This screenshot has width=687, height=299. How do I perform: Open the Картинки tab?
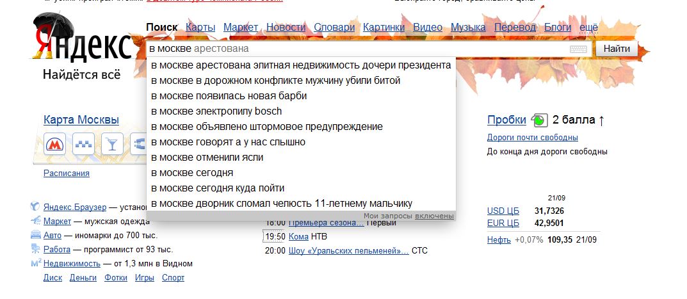[x=384, y=27]
